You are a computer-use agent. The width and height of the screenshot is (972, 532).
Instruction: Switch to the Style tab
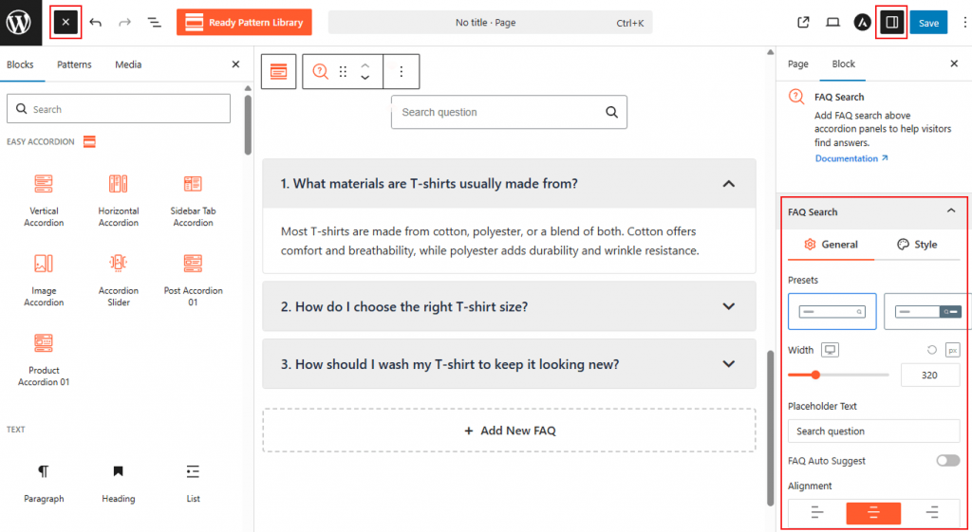(x=917, y=245)
